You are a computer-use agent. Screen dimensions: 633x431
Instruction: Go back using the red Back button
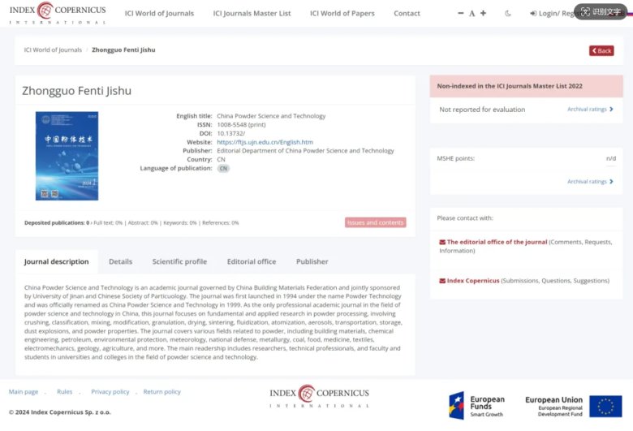coord(601,50)
